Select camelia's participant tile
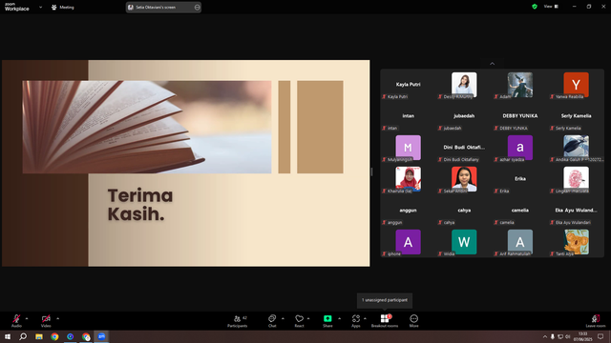Screen dimensions: 611x343 click(x=519, y=212)
